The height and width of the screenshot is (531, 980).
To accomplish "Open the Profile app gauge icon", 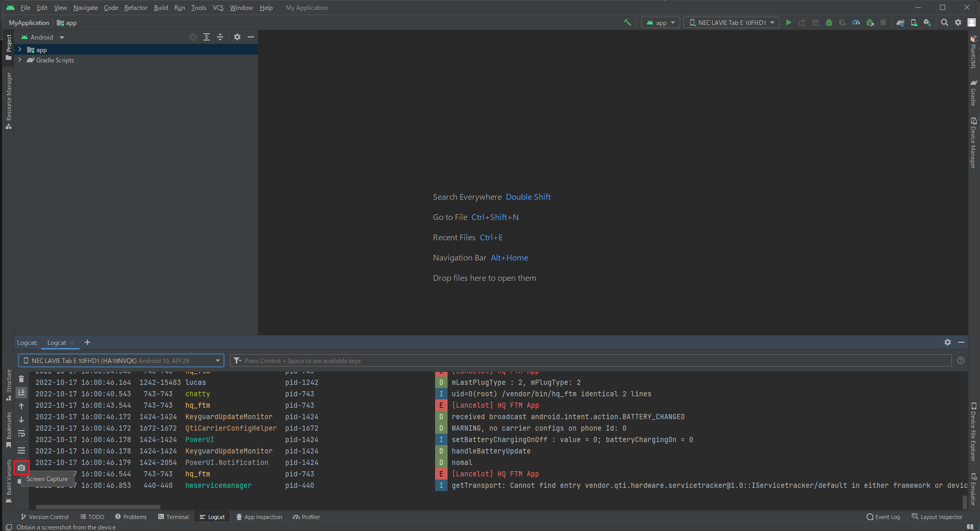I will click(856, 22).
